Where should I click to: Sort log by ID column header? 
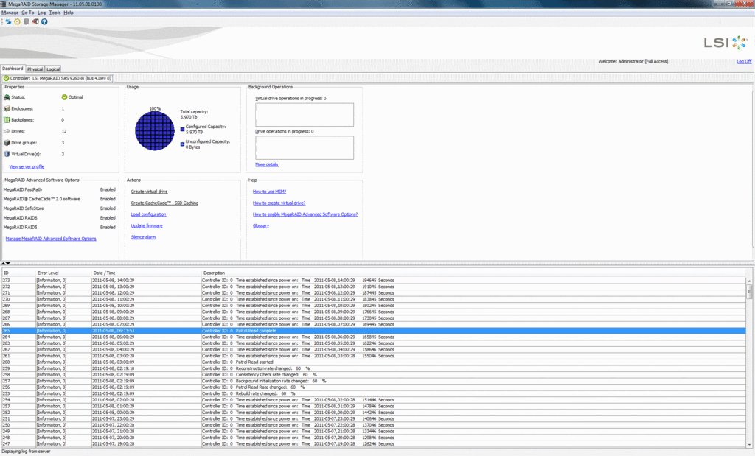point(18,273)
